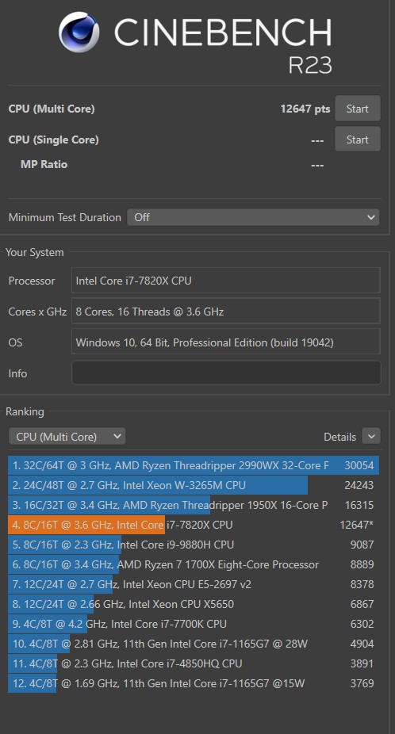The height and width of the screenshot is (734, 395).
Task: Click the empty Info input field
Action: (226, 373)
